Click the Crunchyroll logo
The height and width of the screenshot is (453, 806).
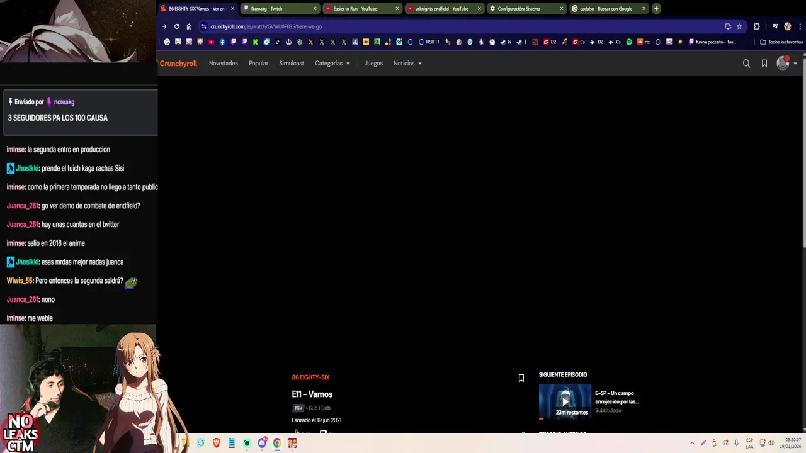click(x=178, y=64)
